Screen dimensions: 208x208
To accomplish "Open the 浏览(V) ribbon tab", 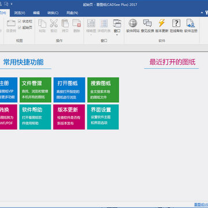I will point(20,13).
